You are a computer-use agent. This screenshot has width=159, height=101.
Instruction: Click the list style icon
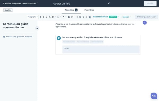[53, 17]
